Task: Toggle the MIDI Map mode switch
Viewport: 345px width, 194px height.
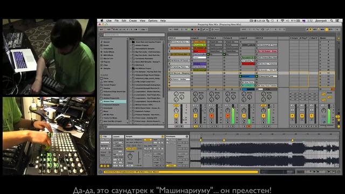Action: tap(322, 30)
